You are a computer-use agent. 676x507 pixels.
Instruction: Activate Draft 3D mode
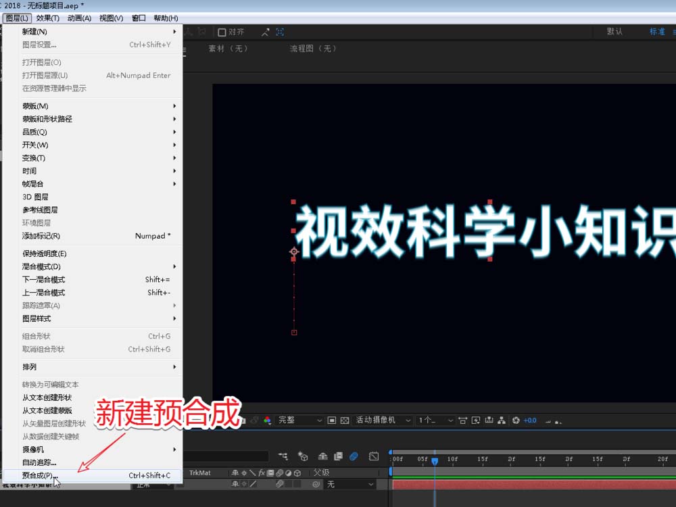[304, 456]
